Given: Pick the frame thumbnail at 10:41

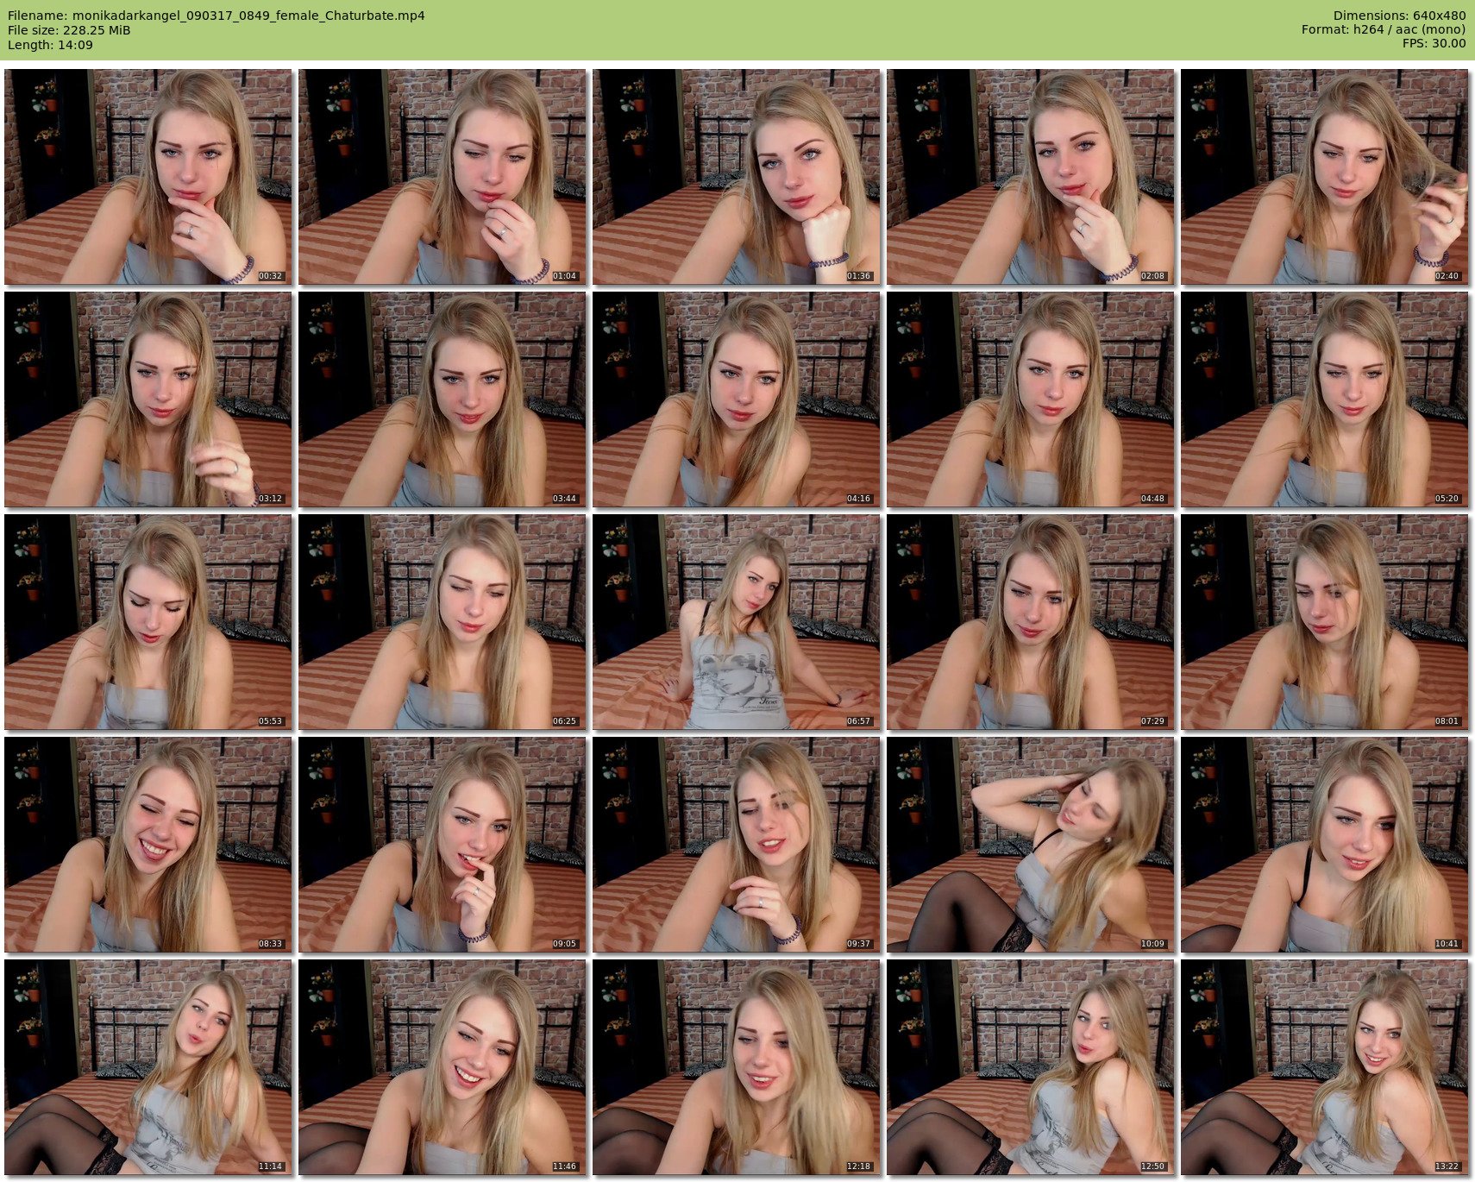Looking at the screenshot, I should coord(1325,845).
